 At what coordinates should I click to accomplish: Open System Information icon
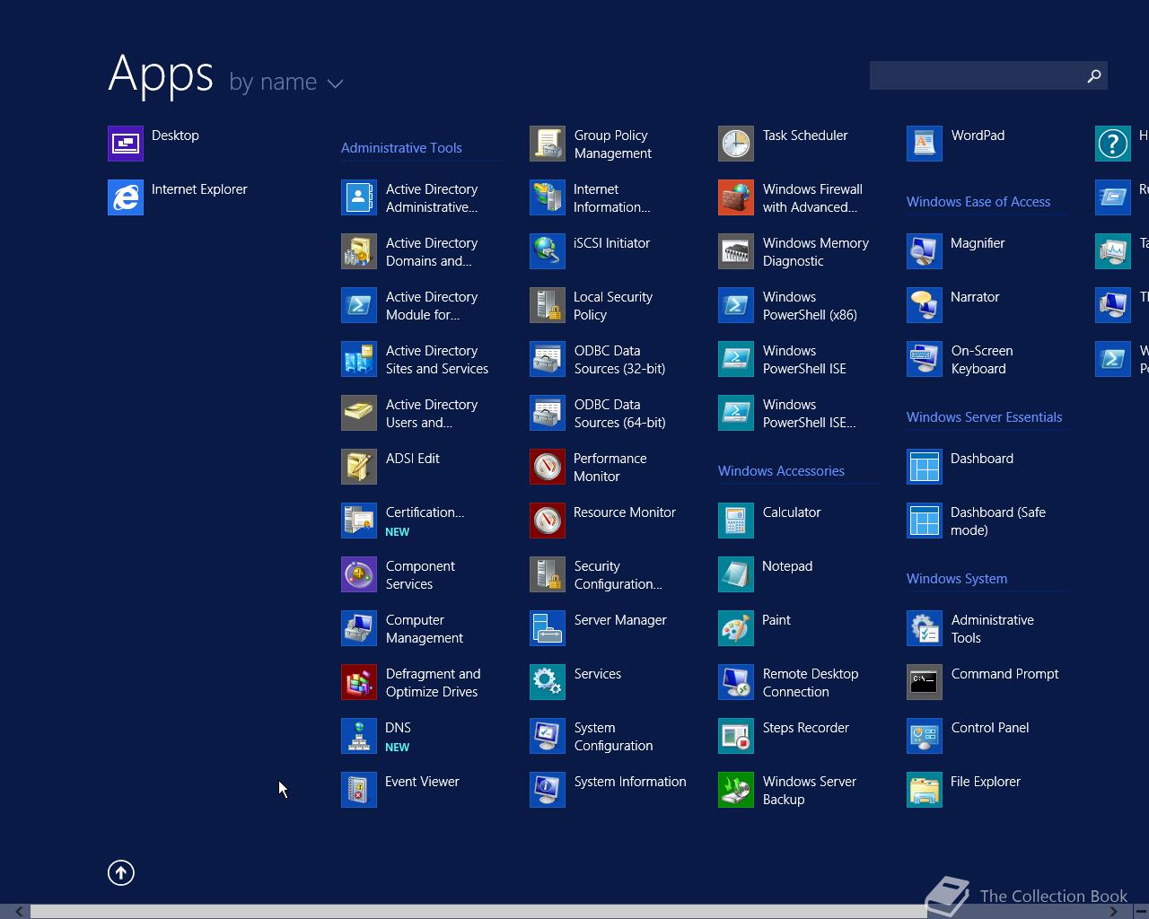click(x=548, y=790)
